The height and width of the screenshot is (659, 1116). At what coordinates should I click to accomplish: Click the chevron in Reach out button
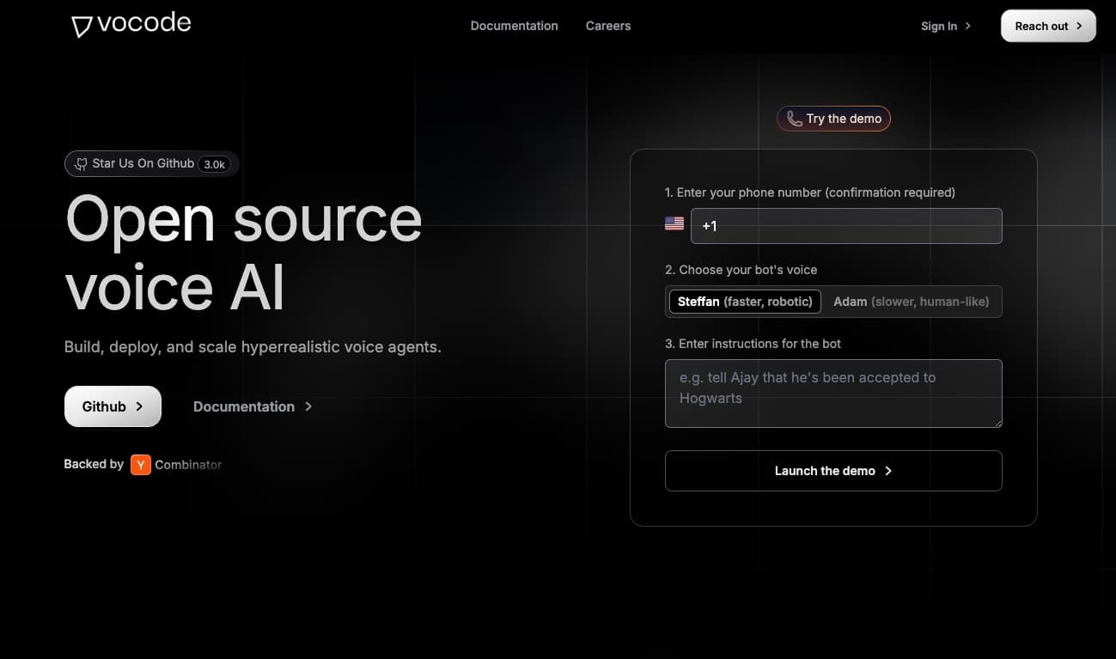1080,26
